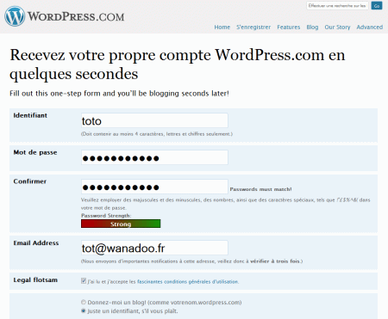Open the Blog link in navigation
The height and width of the screenshot is (319, 388).
(312, 27)
